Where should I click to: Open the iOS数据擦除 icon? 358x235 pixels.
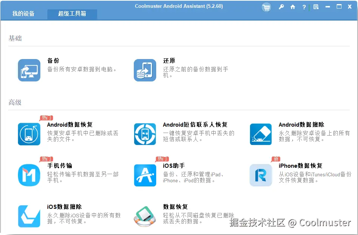pos(29,216)
